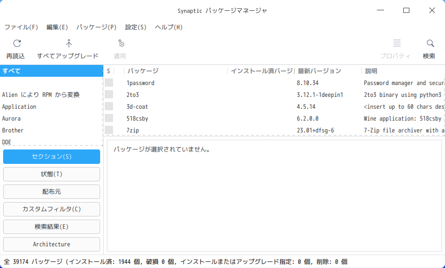Click version 6.2.0.0 cell

coord(308,119)
